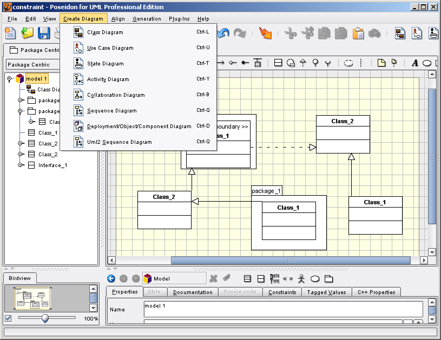Image resolution: width=441 pixels, height=340 pixels.
Task: Open the Package Centric view dropdown
Action: [x=32, y=65]
